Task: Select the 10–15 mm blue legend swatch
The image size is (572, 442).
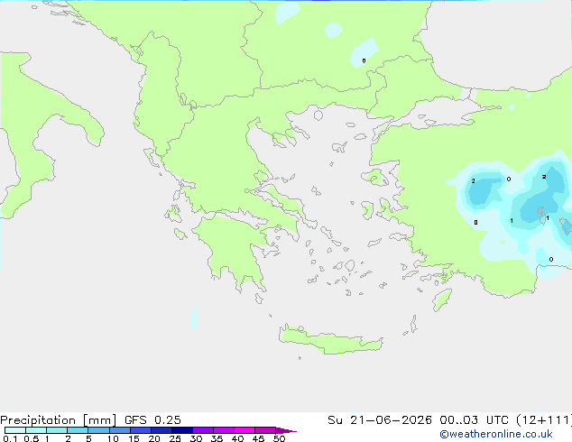Action: click(120, 430)
